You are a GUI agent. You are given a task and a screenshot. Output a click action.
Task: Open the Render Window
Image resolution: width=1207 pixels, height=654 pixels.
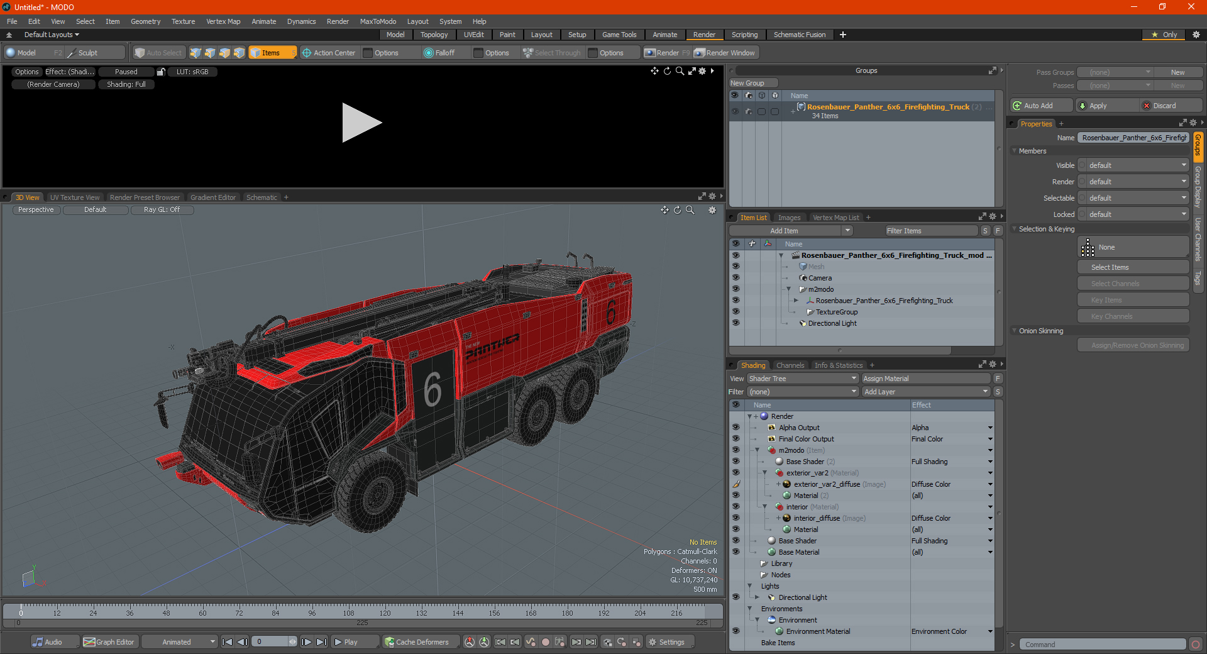(725, 53)
